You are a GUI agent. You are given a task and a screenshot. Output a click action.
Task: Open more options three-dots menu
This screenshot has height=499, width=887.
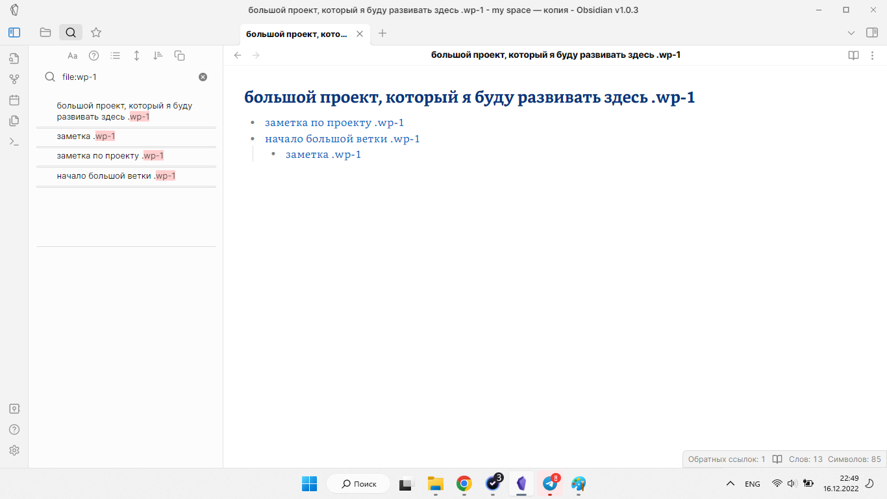click(x=873, y=55)
